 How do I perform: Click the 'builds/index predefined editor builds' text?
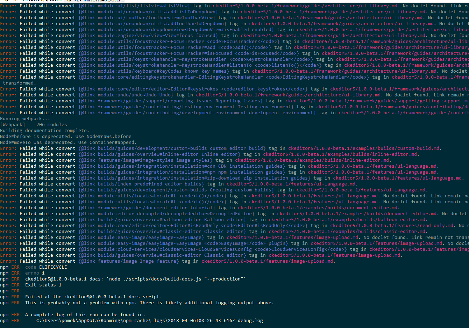[x=141, y=184]
